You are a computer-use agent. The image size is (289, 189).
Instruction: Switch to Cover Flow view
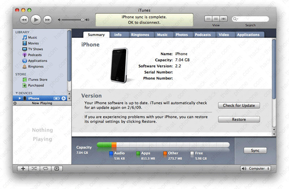pos(223,19)
